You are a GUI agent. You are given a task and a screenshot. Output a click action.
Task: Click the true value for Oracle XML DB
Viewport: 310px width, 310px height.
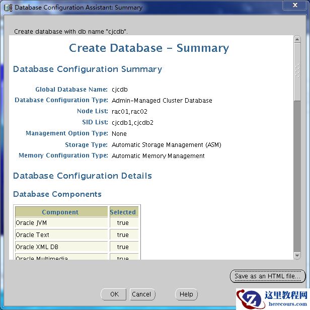coord(123,247)
